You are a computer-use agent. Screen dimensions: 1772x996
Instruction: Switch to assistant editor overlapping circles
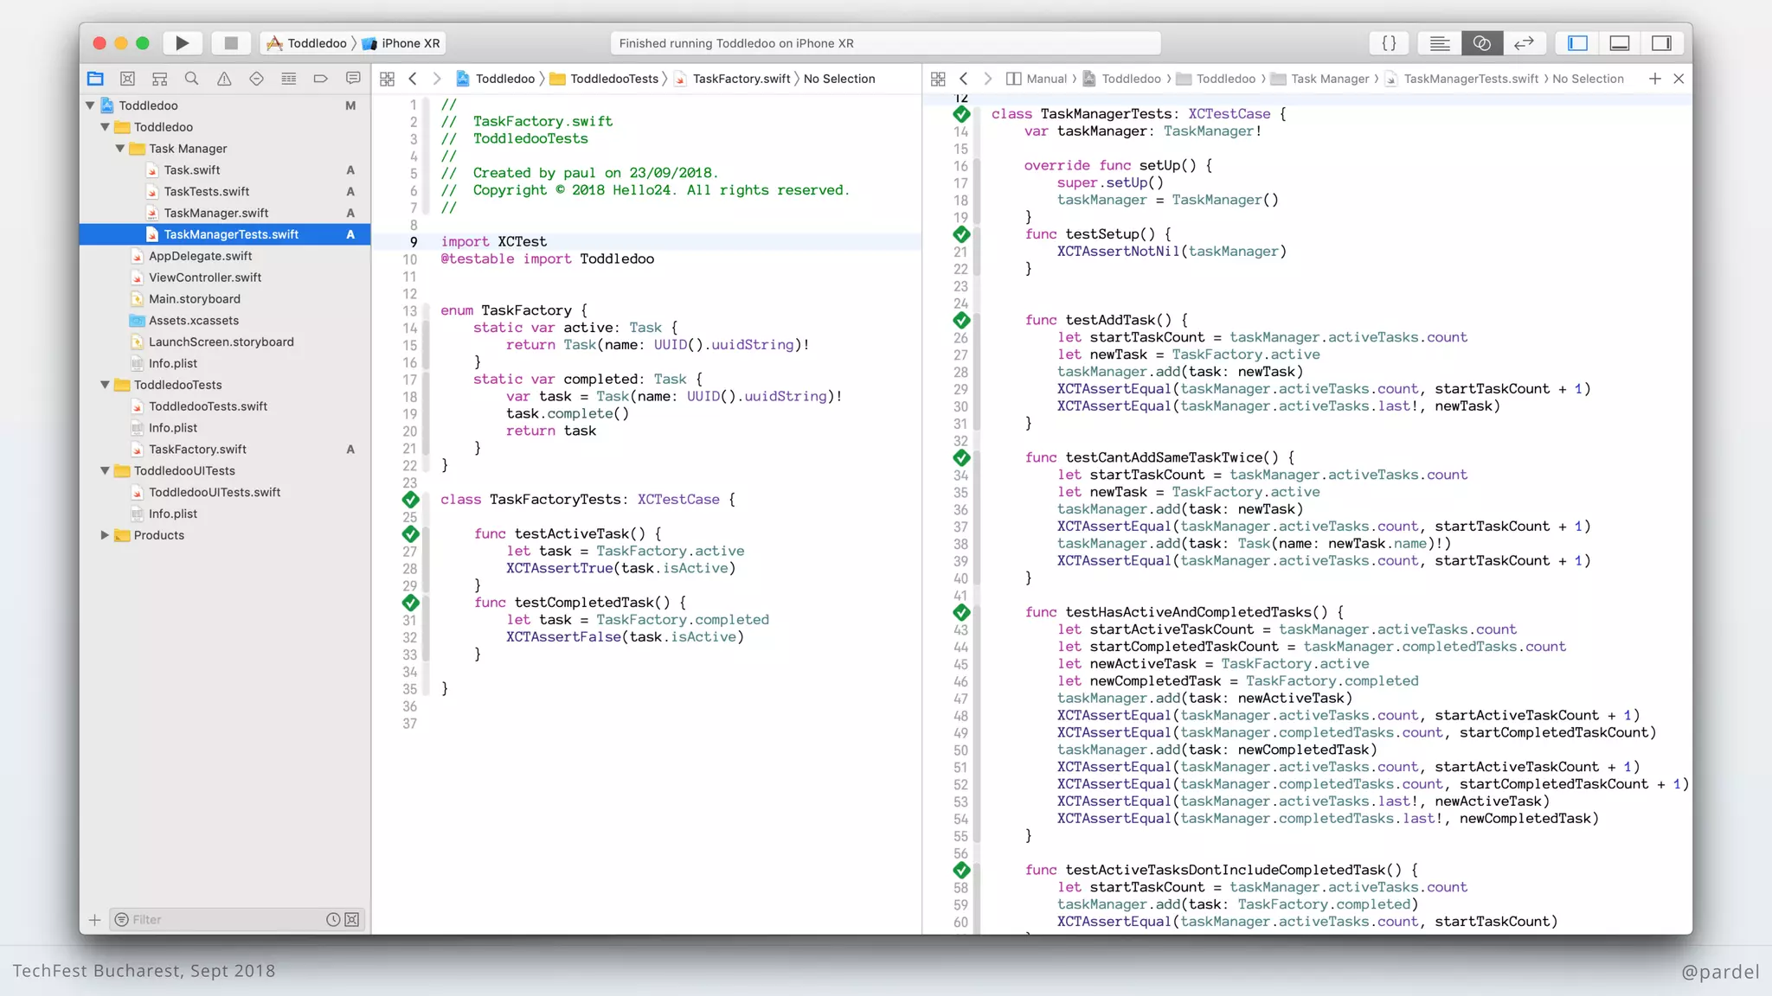1481,43
